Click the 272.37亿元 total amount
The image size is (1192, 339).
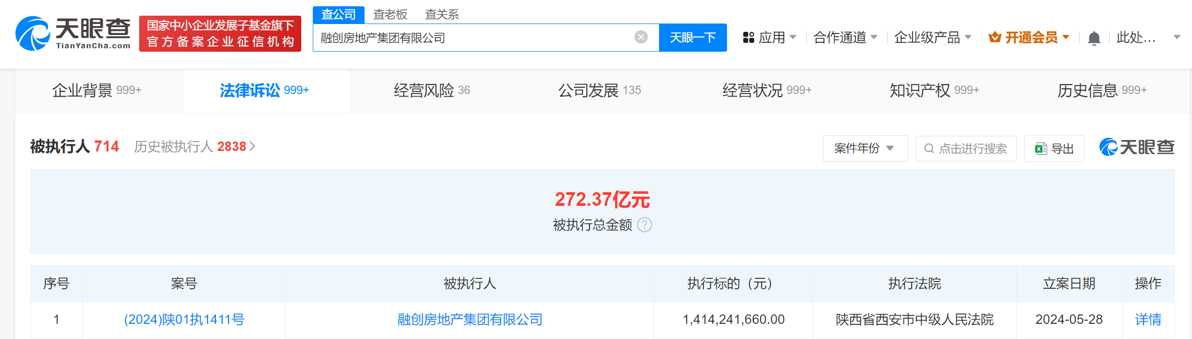click(x=602, y=200)
